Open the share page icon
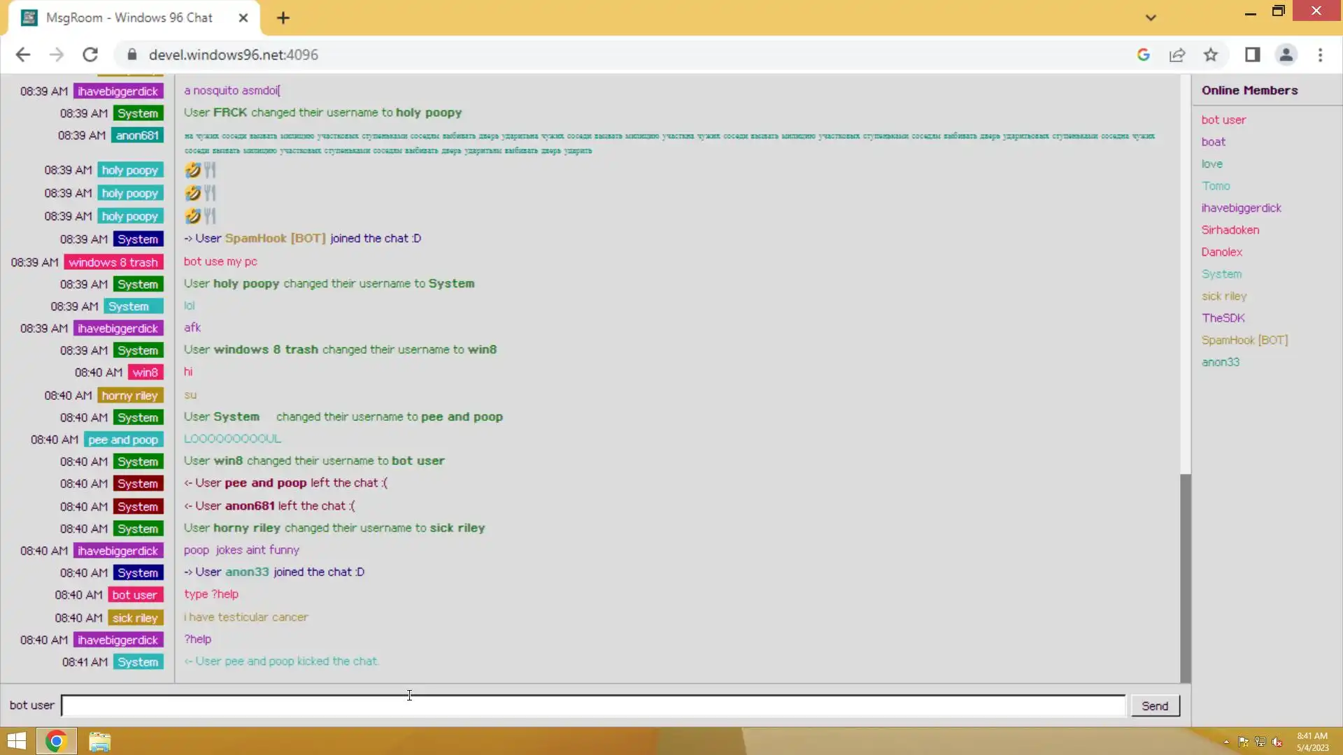Image resolution: width=1343 pixels, height=755 pixels. [x=1177, y=55]
